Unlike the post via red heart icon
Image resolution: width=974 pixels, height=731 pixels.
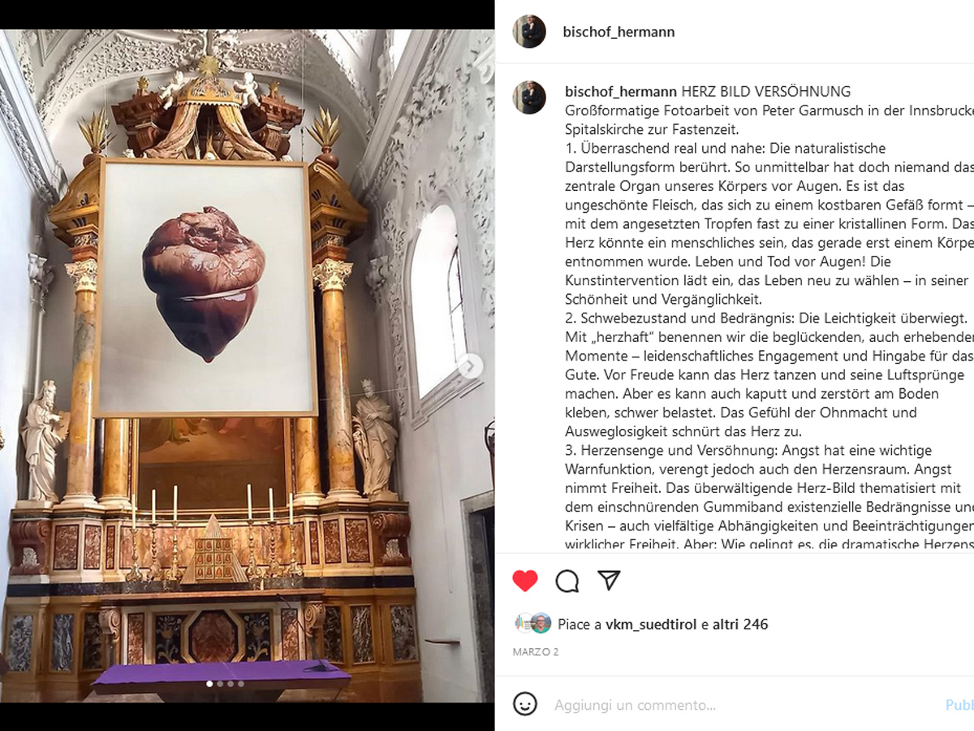click(x=525, y=581)
